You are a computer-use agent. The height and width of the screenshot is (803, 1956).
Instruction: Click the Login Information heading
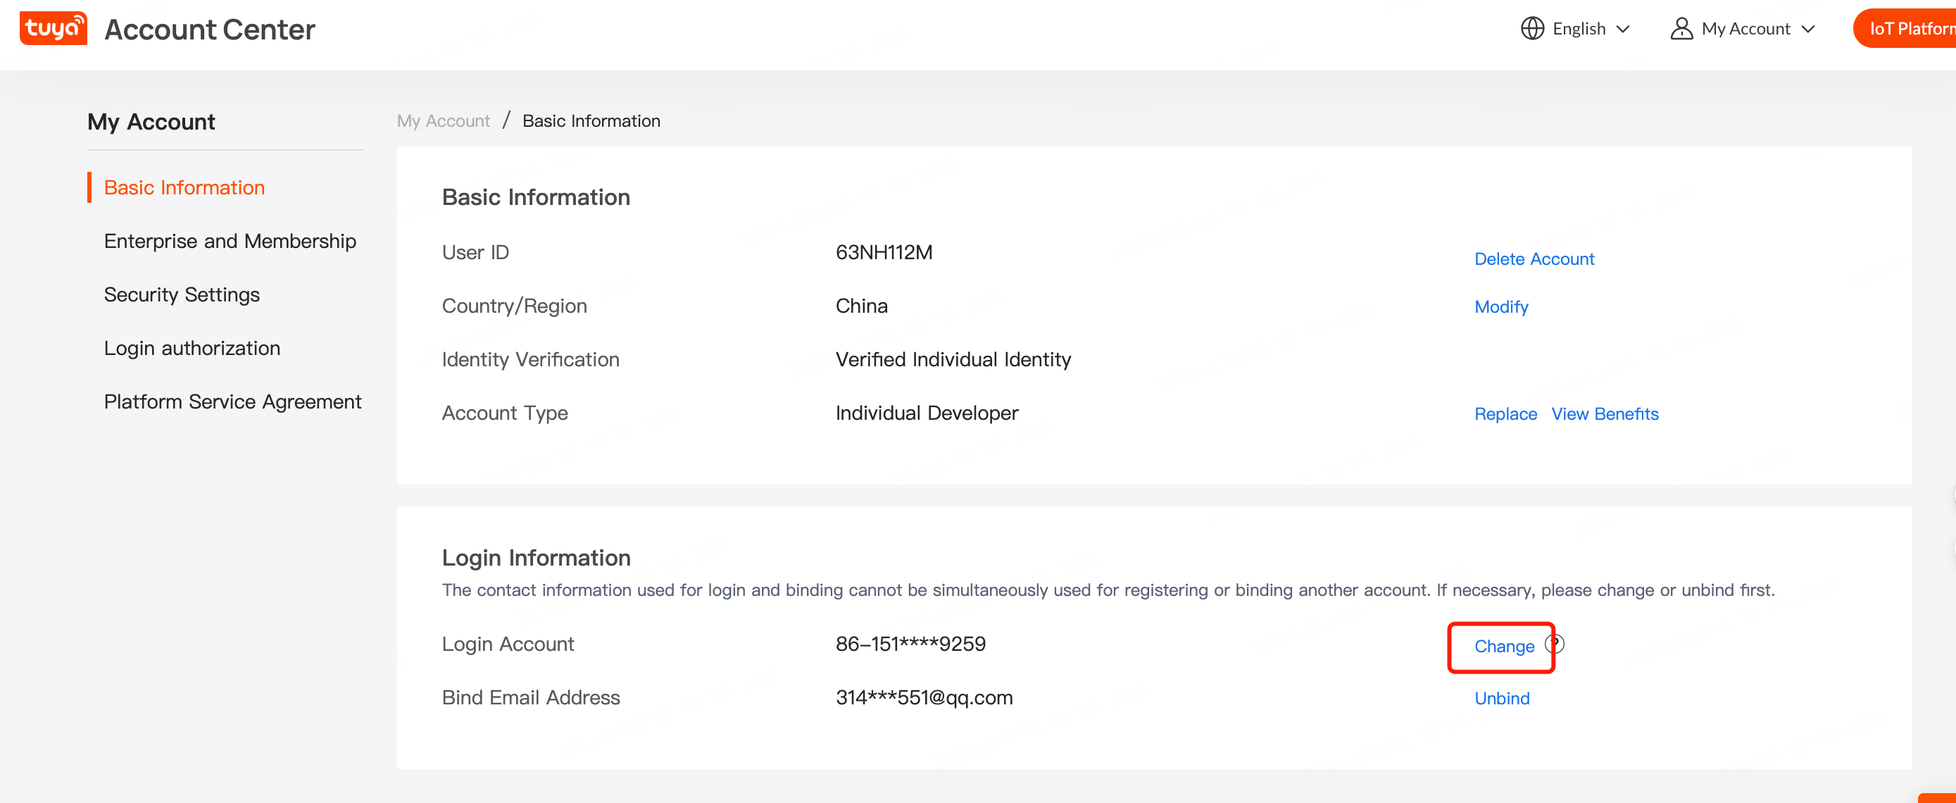coord(536,559)
